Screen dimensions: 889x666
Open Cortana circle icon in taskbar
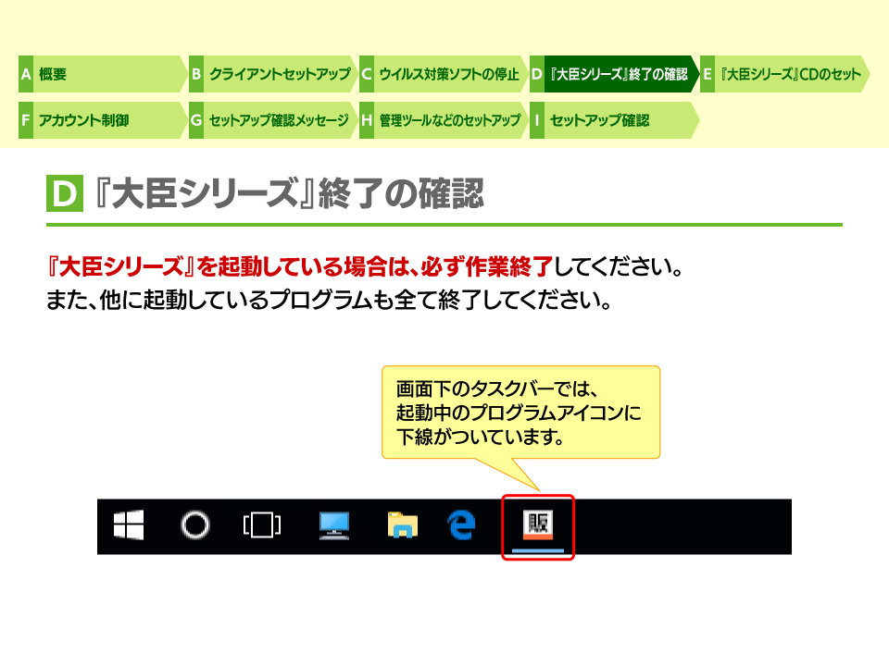(x=195, y=525)
